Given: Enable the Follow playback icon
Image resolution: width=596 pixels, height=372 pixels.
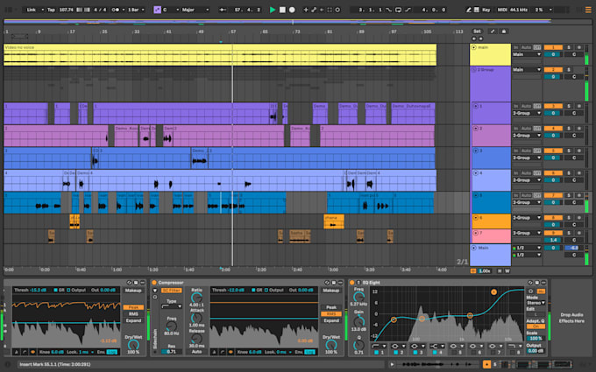Looking at the screenshot, I should (x=223, y=10).
